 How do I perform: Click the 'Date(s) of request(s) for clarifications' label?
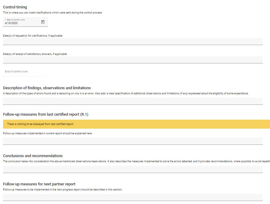coord(33,36)
